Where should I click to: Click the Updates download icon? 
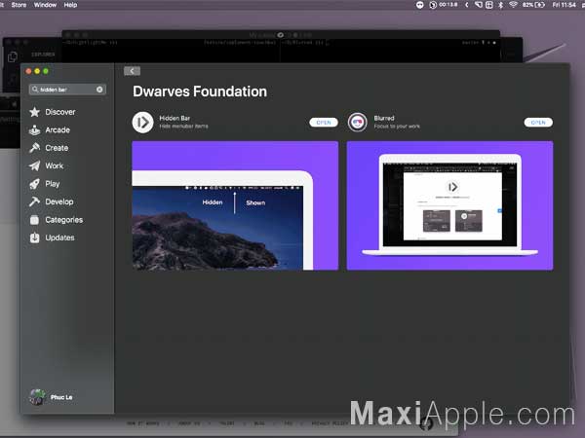click(35, 237)
